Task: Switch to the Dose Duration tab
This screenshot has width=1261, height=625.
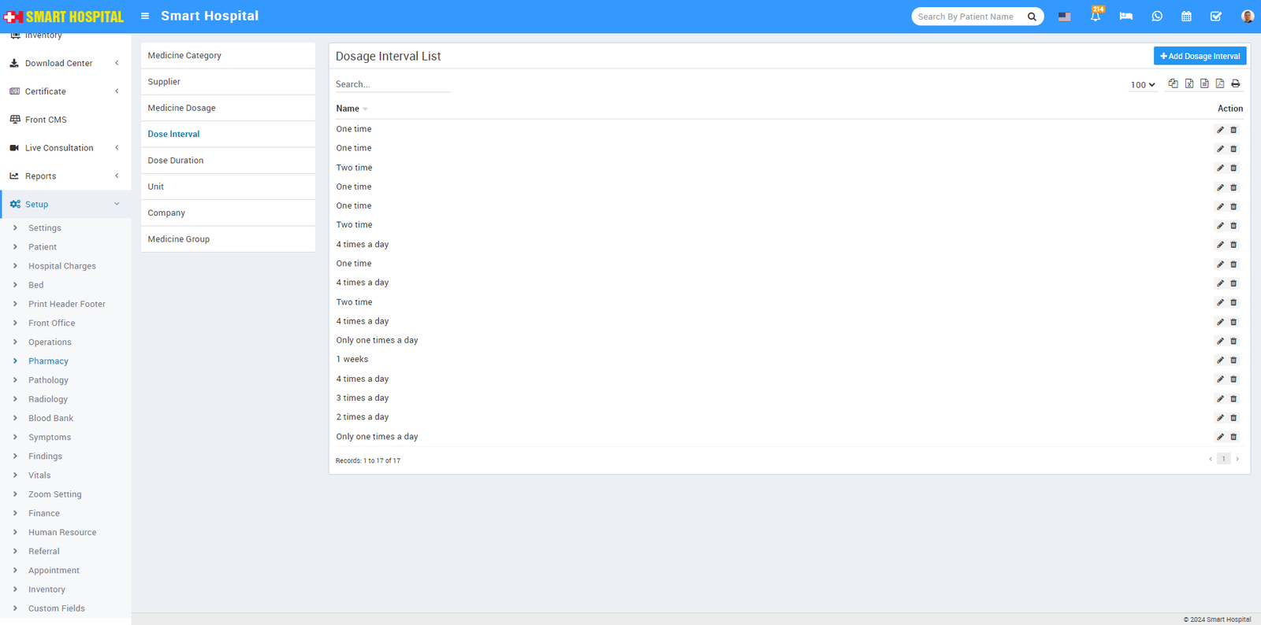Action: [176, 161]
